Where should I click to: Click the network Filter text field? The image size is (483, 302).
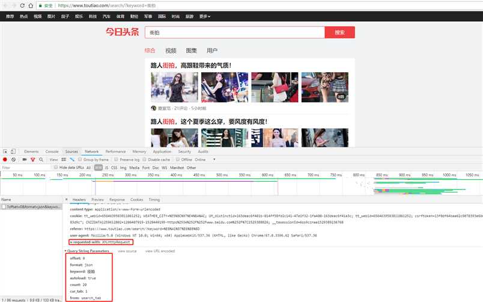pyautogui.click(x=26, y=167)
